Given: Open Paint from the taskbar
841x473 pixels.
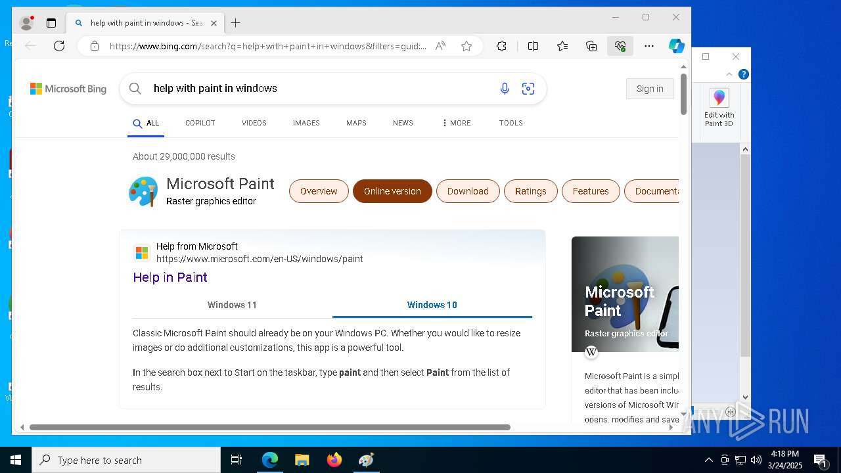Looking at the screenshot, I should 367,460.
